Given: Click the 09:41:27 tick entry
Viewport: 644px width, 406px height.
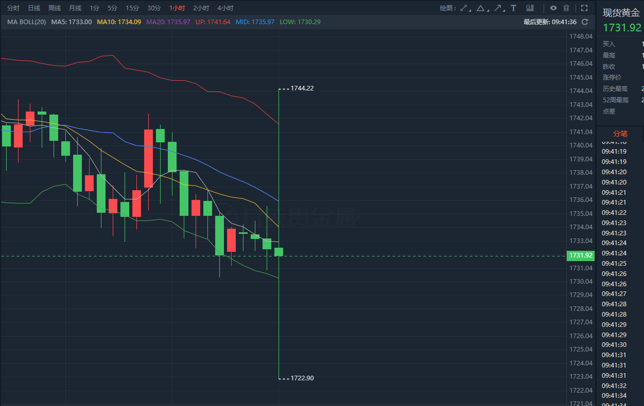Looking at the screenshot, I should click(x=614, y=294).
